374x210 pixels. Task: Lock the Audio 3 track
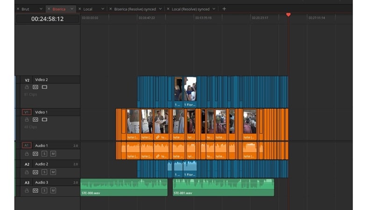(x=27, y=190)
